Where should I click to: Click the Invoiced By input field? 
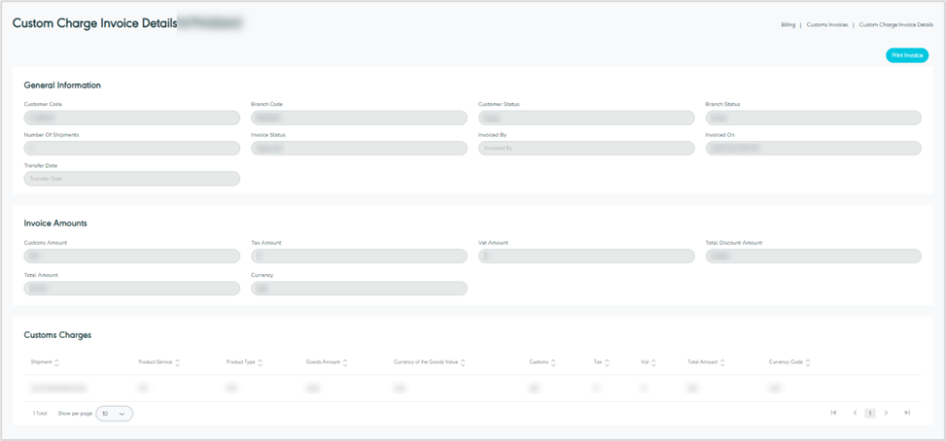point(586,149)
